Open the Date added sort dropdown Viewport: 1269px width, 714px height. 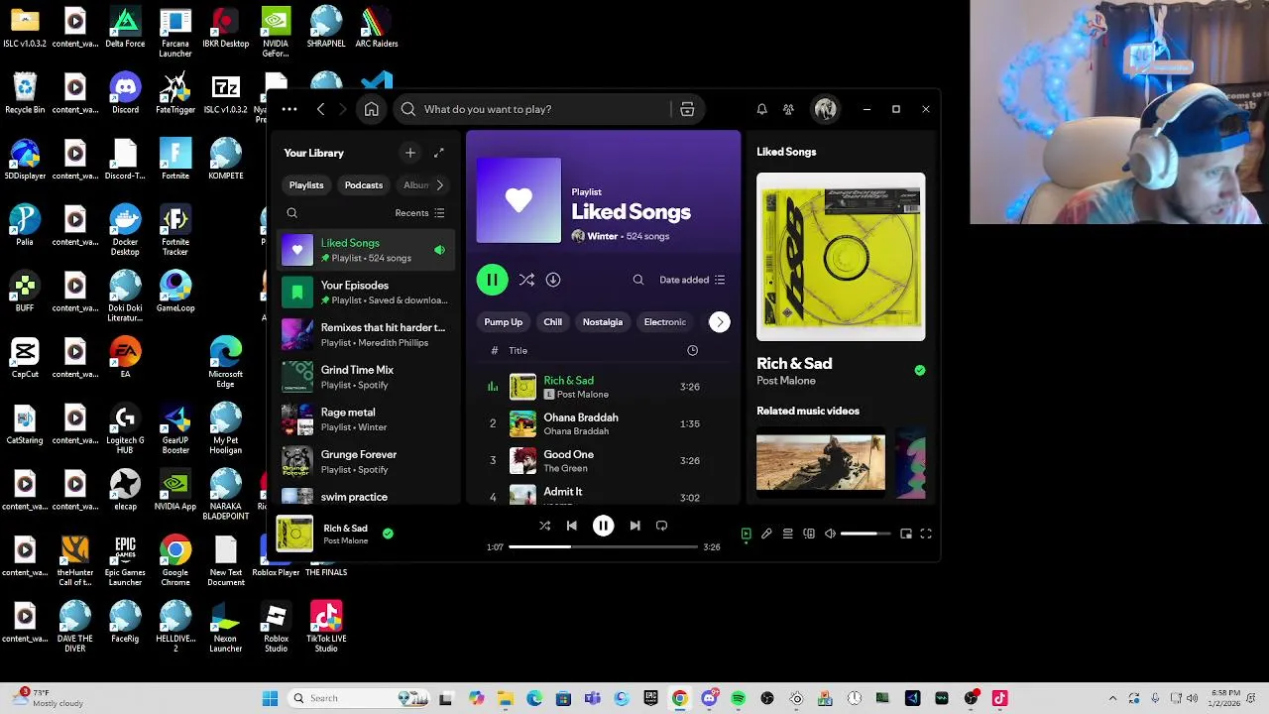click(693, 280)
